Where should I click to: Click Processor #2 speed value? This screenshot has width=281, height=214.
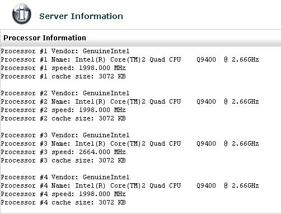102,110
